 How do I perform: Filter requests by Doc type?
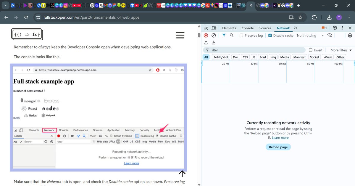[x=235, y=57]
